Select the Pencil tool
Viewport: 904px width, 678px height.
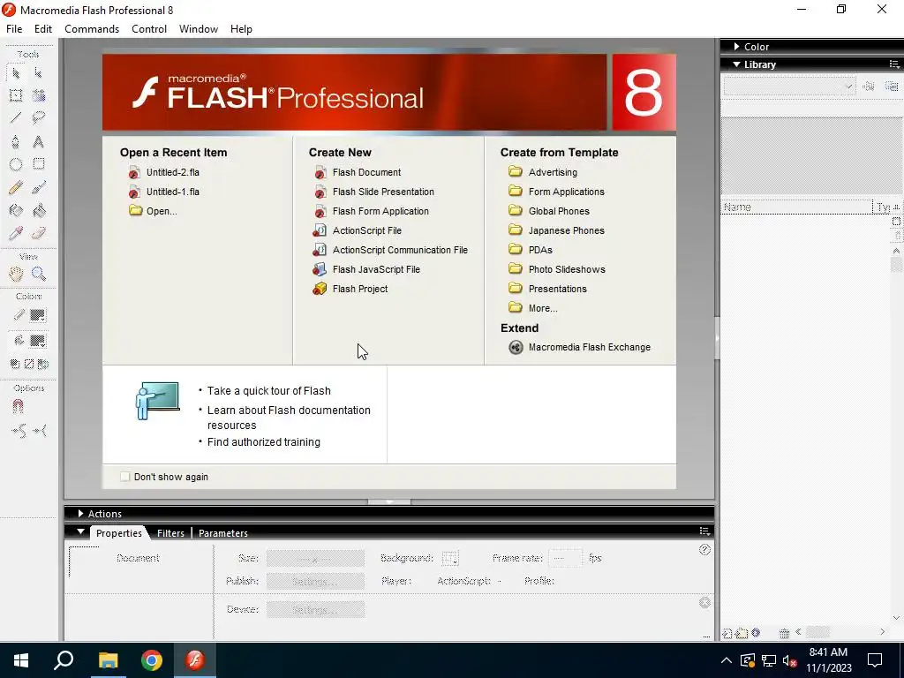coord(16,187)
